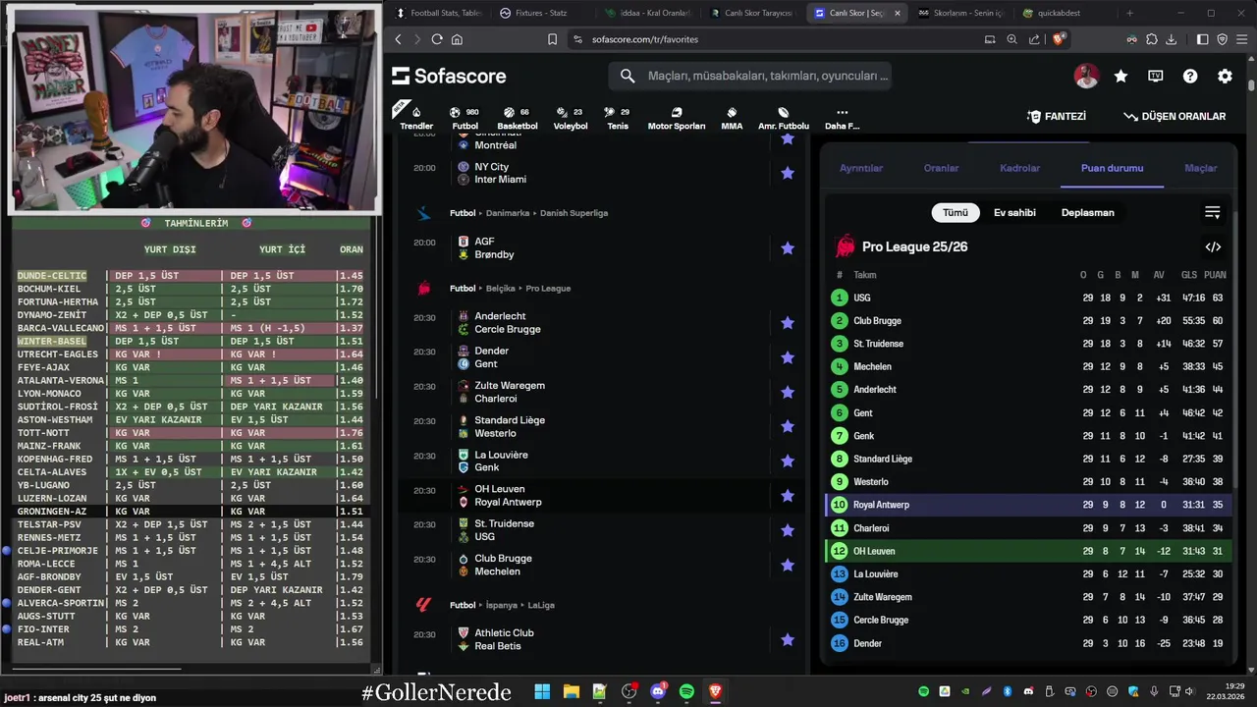Select the Deplasman standings filter
The image size is (1257, 707).
coord(1088,212)
